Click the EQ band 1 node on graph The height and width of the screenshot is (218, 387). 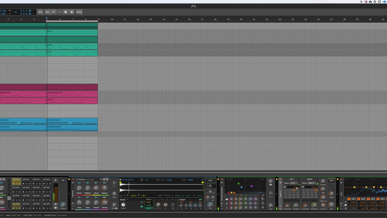coord(354,187)
